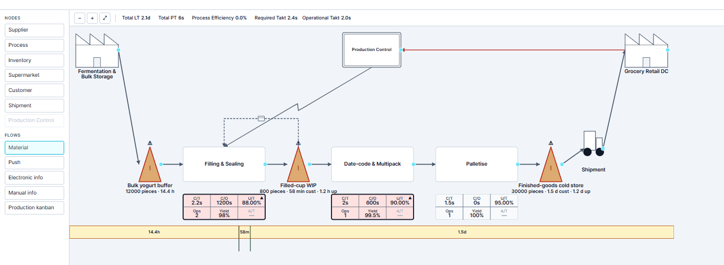
Task: Add a Customer node from the palette
Action: (34, 90)
